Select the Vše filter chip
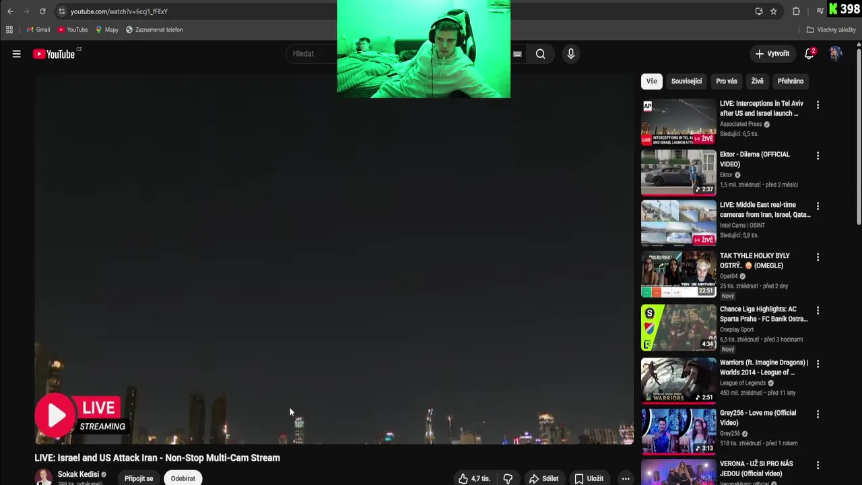This screenshot has width=862, height=485. tap(652, 81)
